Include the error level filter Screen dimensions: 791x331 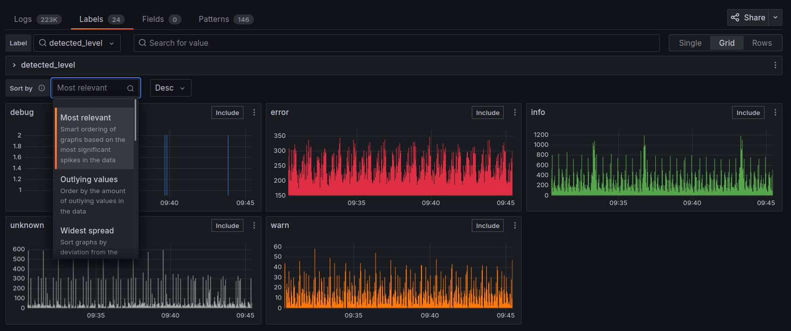(487, 113)
